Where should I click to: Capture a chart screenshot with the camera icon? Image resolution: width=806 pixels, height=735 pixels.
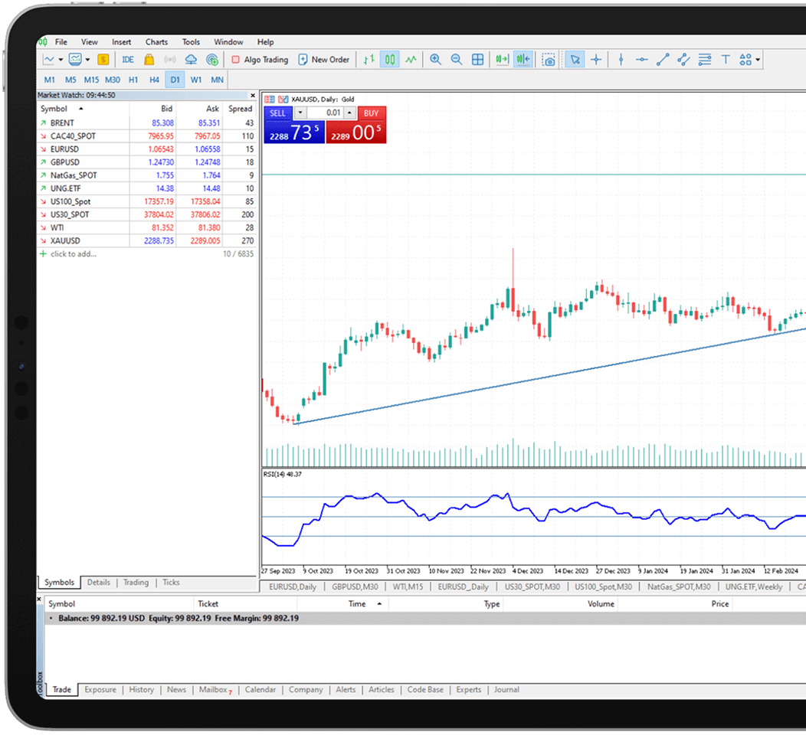click(x=549, y=60)
